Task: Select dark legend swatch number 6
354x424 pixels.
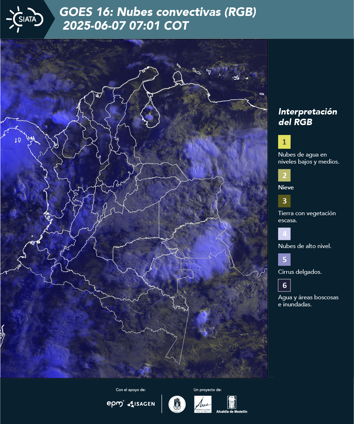Action: point(284,285)
